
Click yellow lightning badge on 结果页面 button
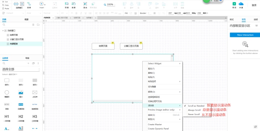click(x=113, y=43)
